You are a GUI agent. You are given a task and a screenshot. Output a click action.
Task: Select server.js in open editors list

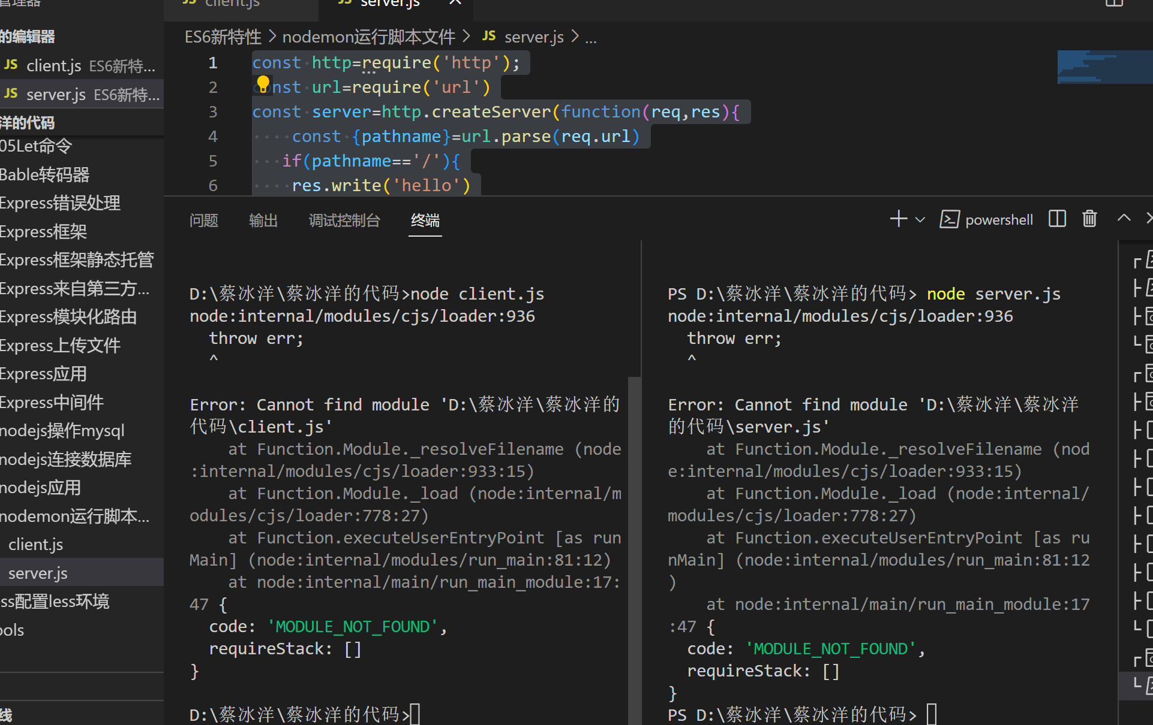(82, 94)
